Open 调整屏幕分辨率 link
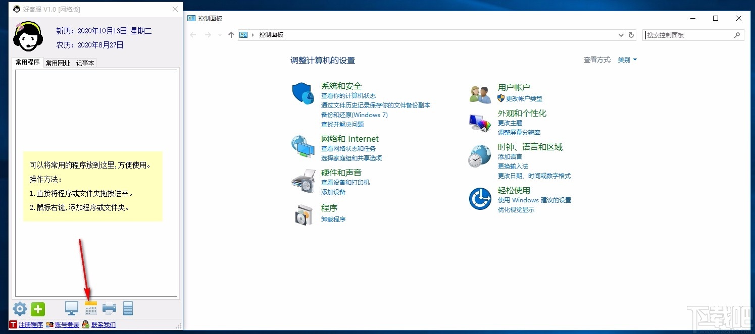The width and height of the screenshot is (755, 334). [x=519, y=132]
